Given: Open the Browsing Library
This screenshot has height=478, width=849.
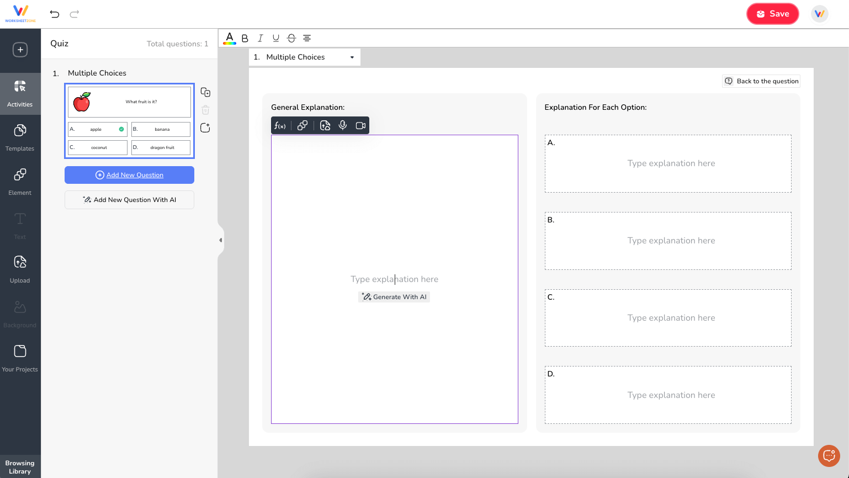Looking at the screenshot, I should [20, 467].
